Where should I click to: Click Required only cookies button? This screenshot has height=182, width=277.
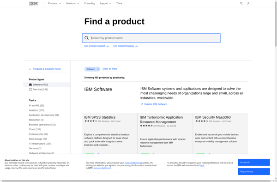[x=253, y=171]
